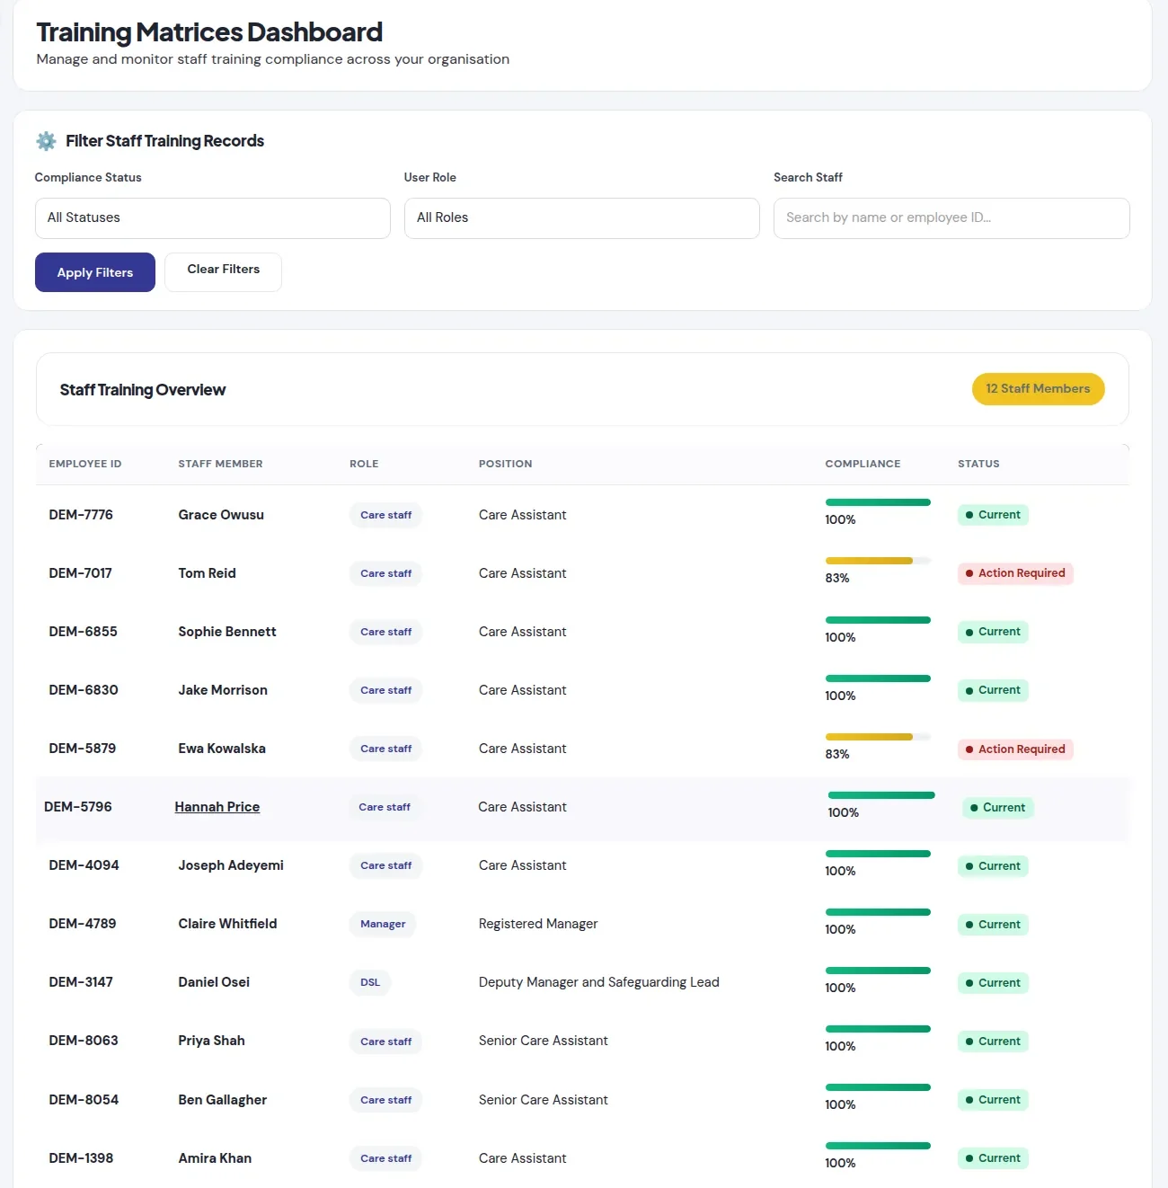Clear the current filters
Screen dimensions: 1168x1188
tap(224, 271)
